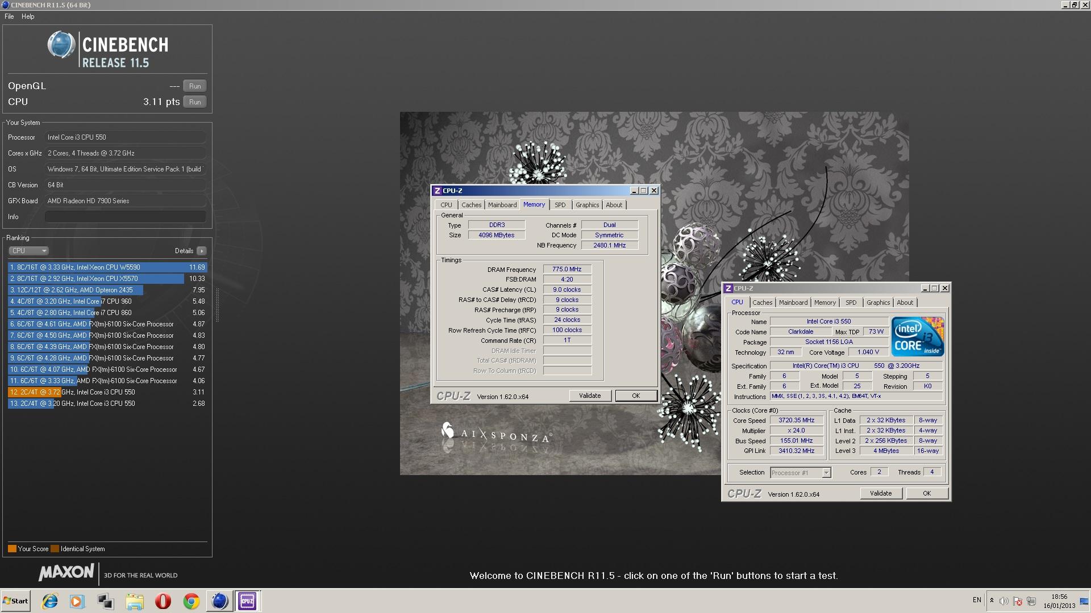This screenshot has width=1091, height=613.
Task: Select the Cinebench taskbar button
Action: point(219,601)
